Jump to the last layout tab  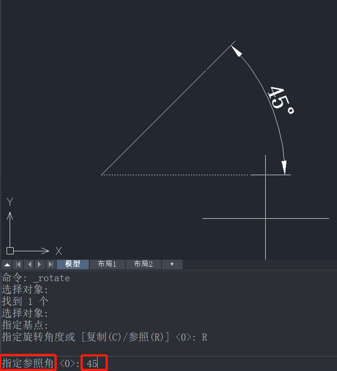50,264
